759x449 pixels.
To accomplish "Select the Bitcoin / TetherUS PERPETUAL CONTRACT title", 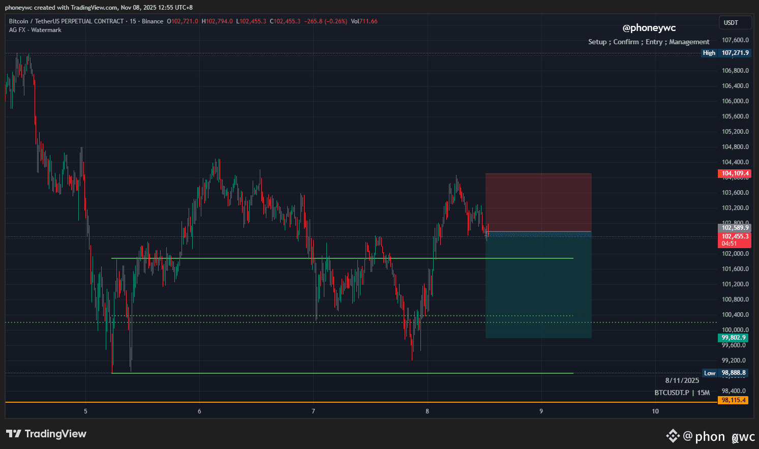I will (66, 21).
